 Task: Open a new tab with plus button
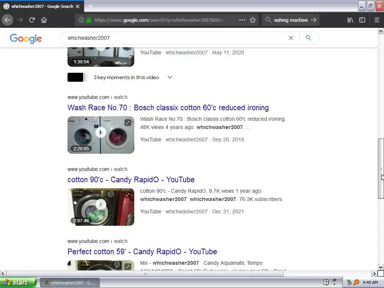[90, 6]
